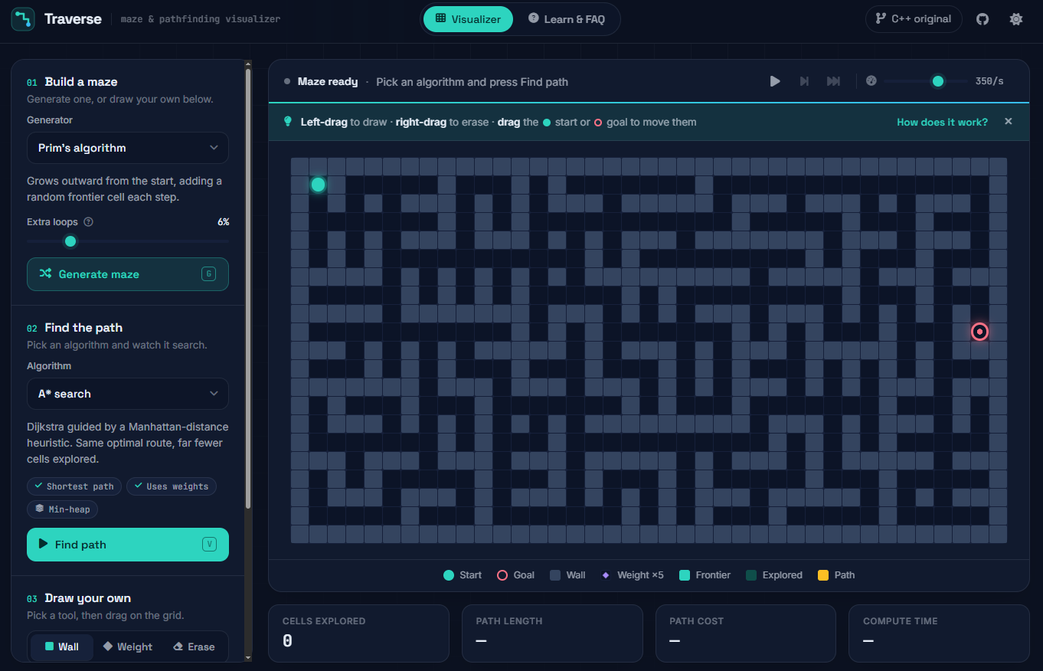The height and width of the screenshot is (671, 1043).
Task: Click the Build a maze heading
Action: point(81,82)
